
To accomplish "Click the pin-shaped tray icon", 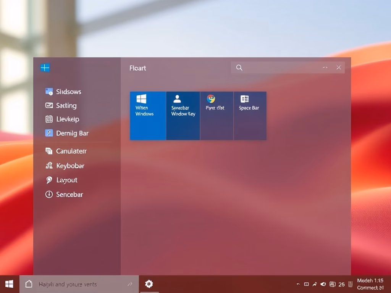I will tap(315, 284).
